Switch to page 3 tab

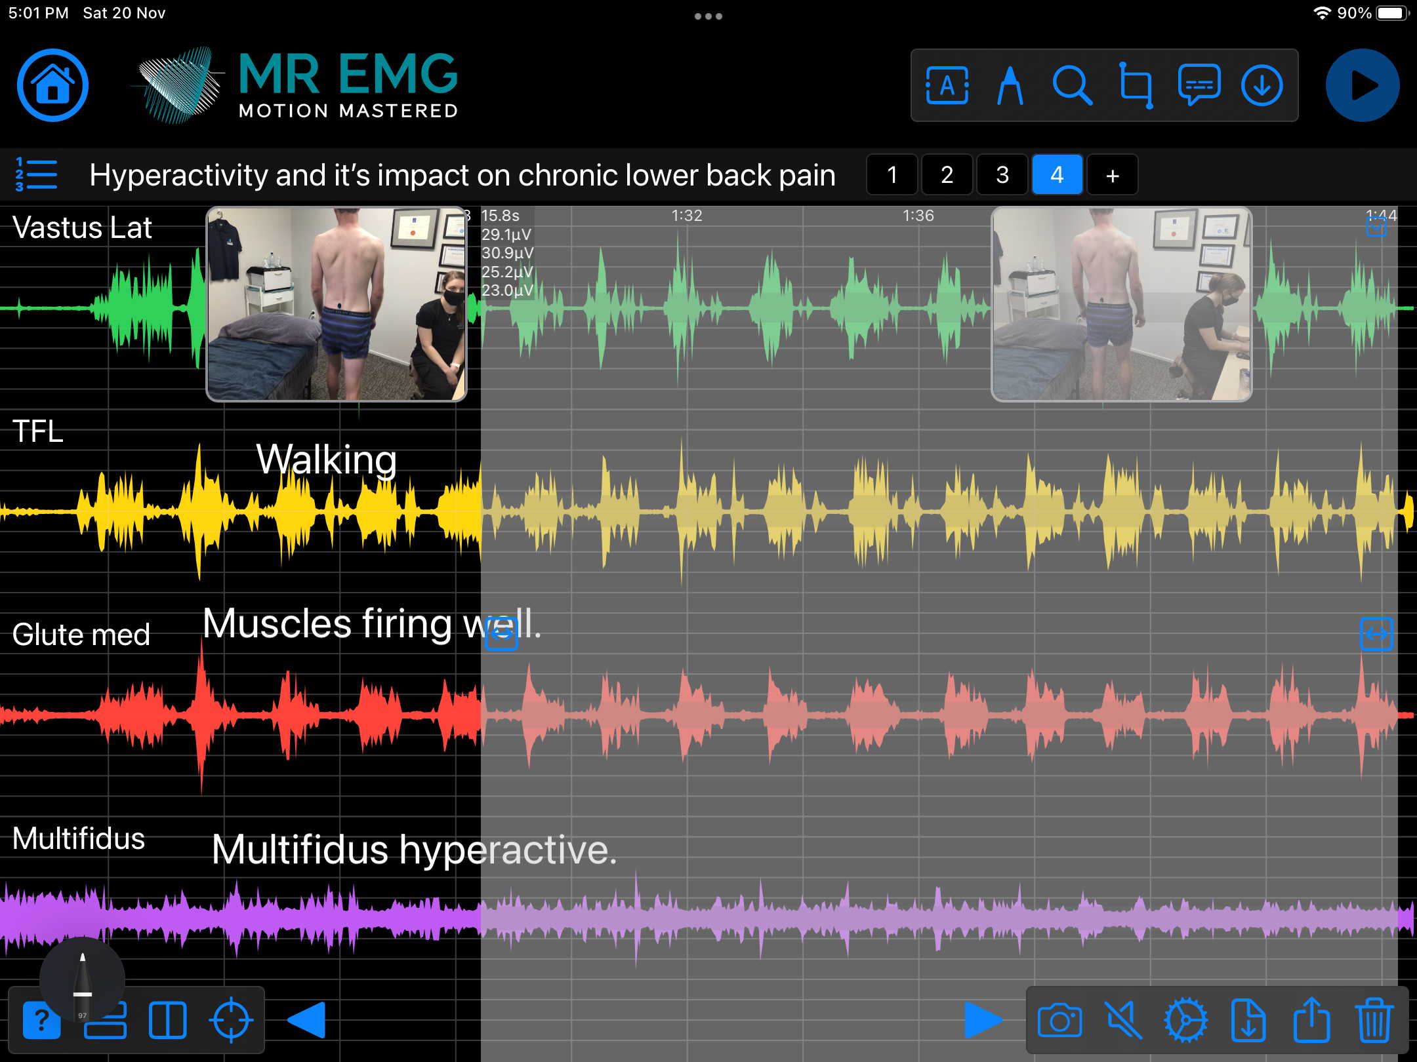1002,175
